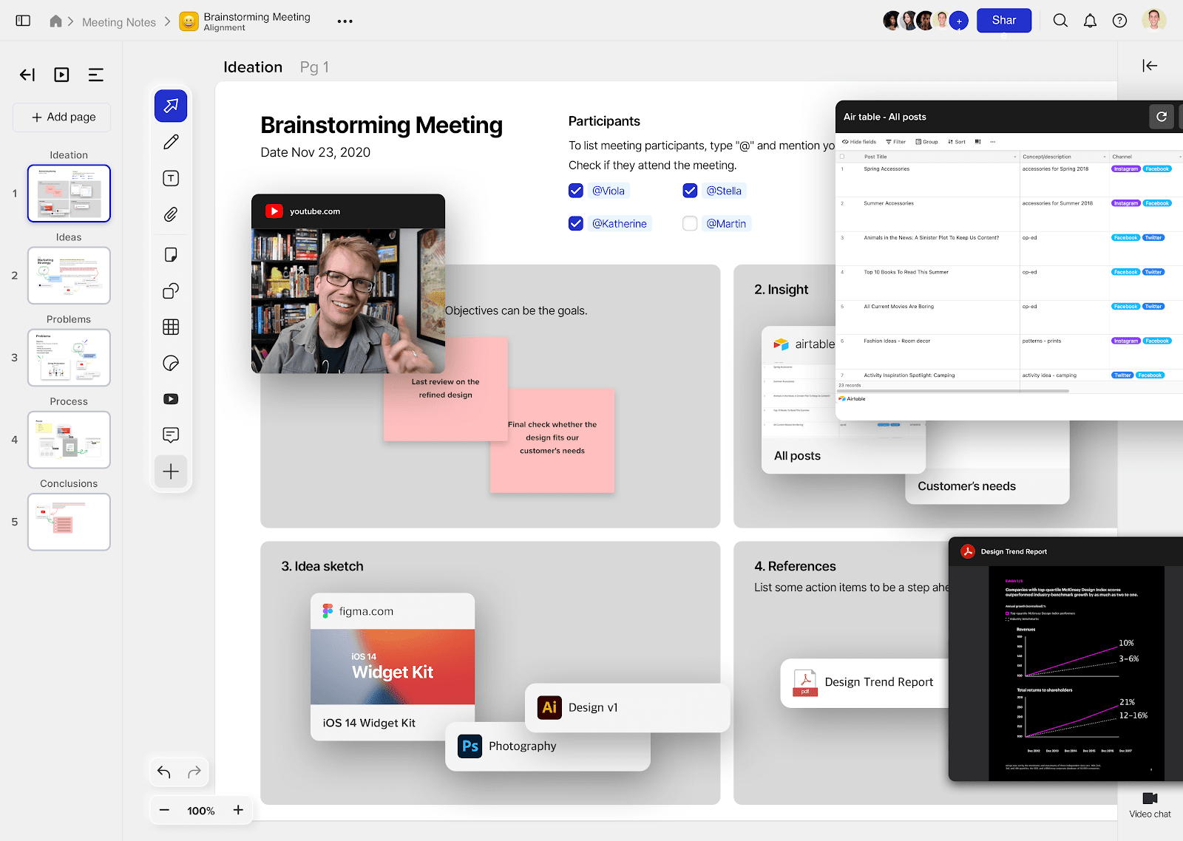Open the Sticker tool
Screen dimensions: 1183x841
(x=171, y=363)
